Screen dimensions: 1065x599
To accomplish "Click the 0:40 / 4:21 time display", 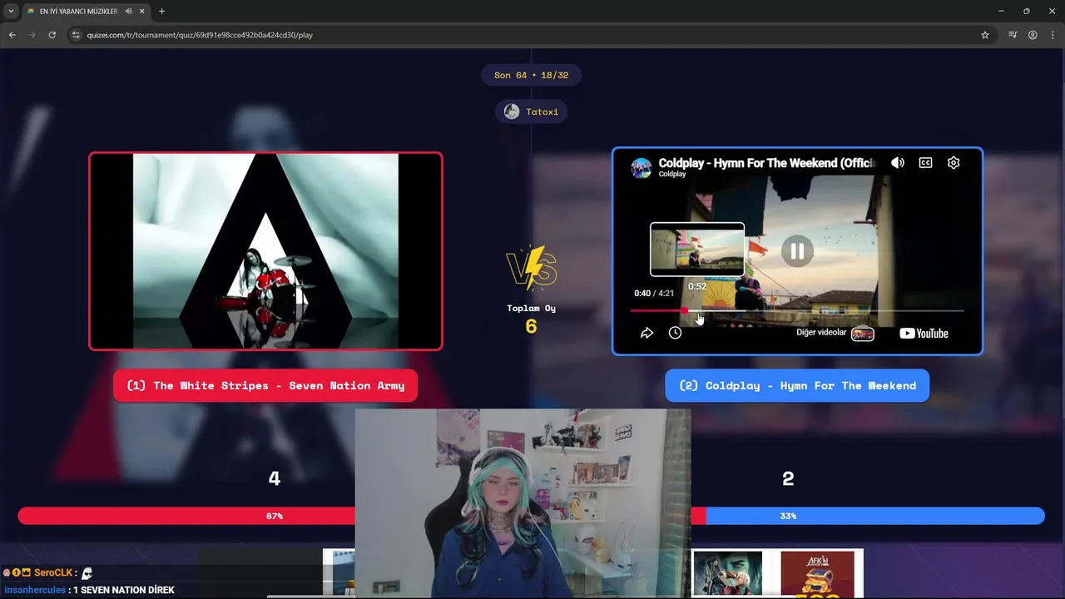I will (x=654, y=293).
